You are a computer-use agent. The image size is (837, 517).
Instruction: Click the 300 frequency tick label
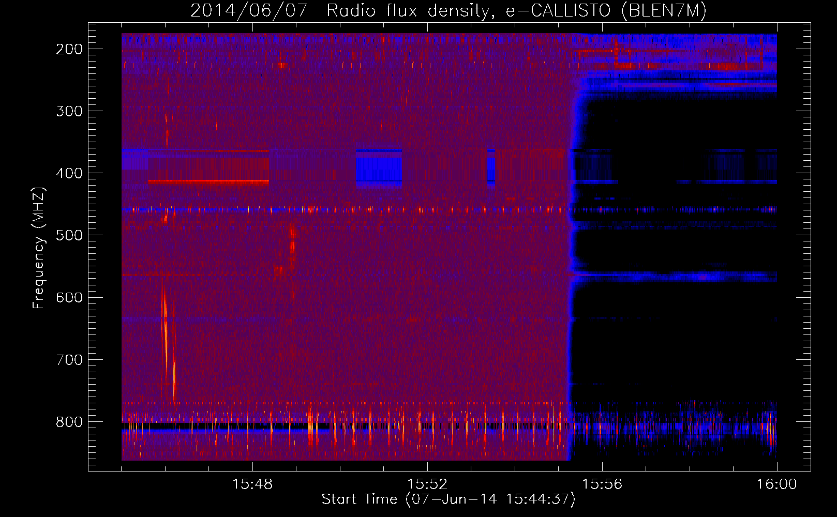[x=69, y=111]
